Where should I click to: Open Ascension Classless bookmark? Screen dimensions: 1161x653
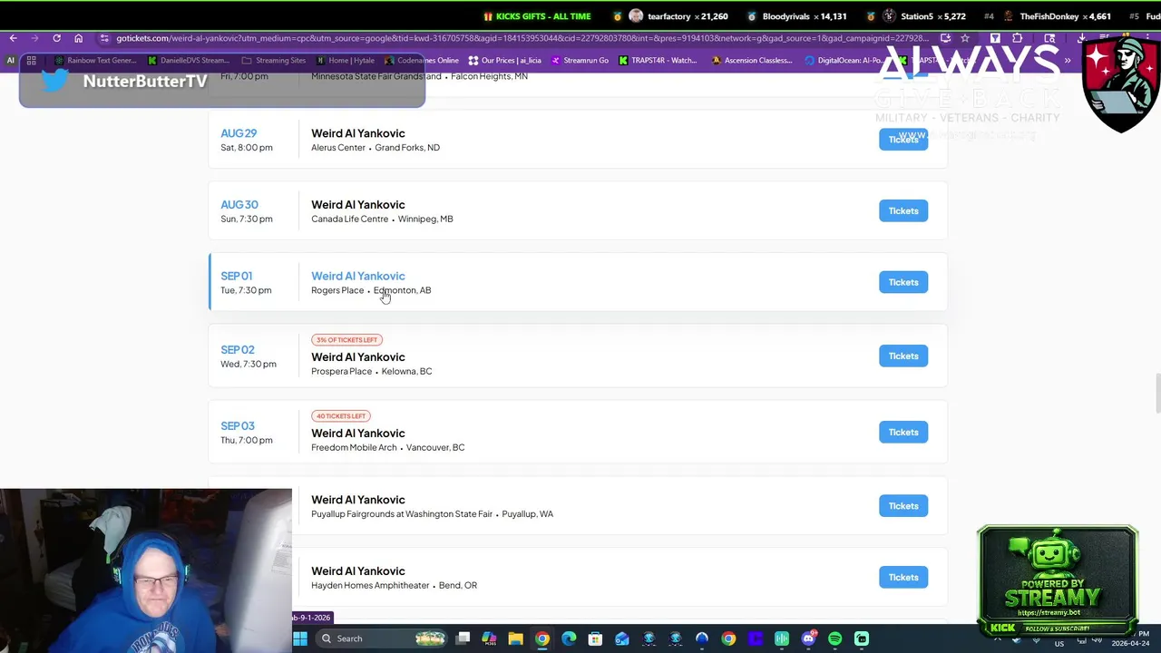pos(752,61)
